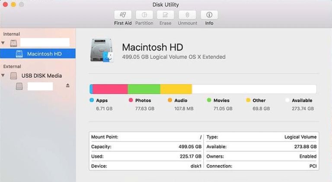
Task: Click the white Available portion of storage bar
Action: pyautogui.click(x=254, y=89)
